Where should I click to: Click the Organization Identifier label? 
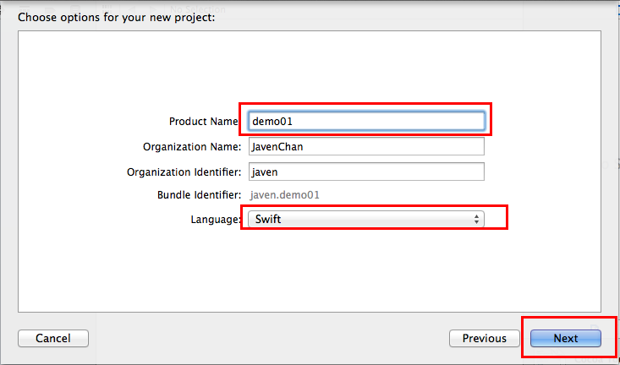(184, 172)
